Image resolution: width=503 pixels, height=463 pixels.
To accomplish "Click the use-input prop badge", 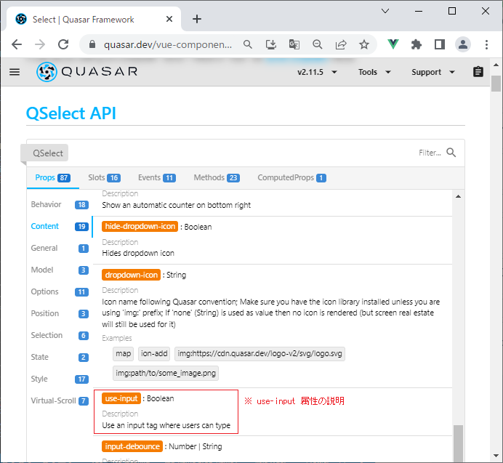I will 121,398.
